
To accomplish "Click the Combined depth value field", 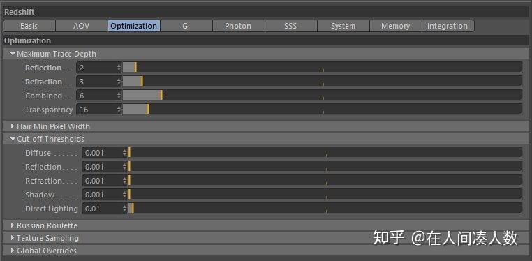I will coord(96,95).
